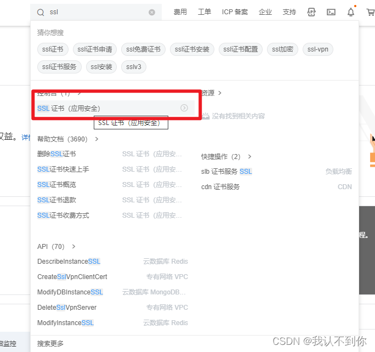Click the search magnifier icon

41,12
